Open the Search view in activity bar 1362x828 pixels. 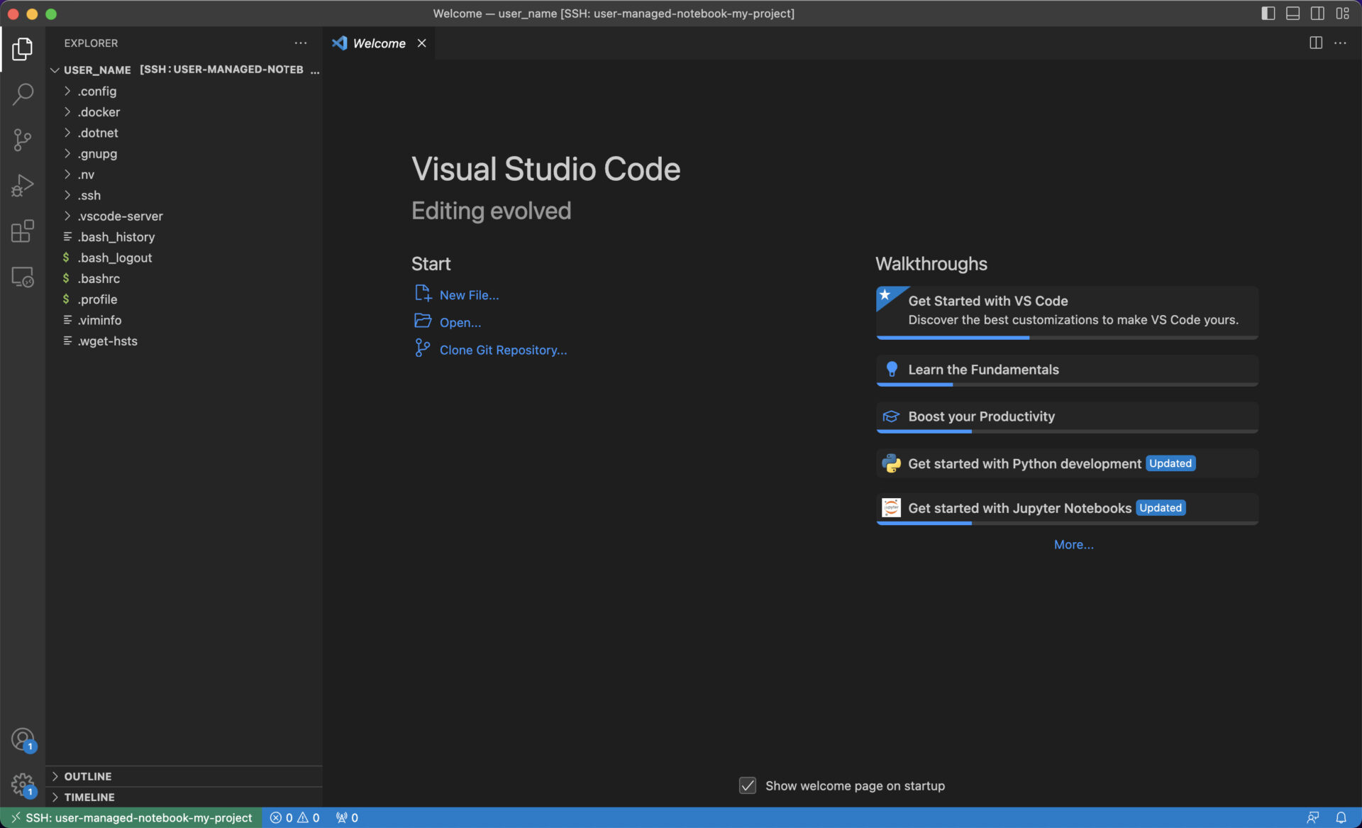point(23,94)
